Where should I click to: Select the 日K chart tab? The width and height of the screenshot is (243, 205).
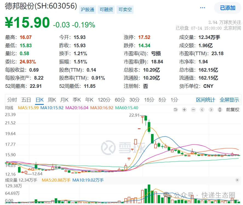(x=39, y=100)
